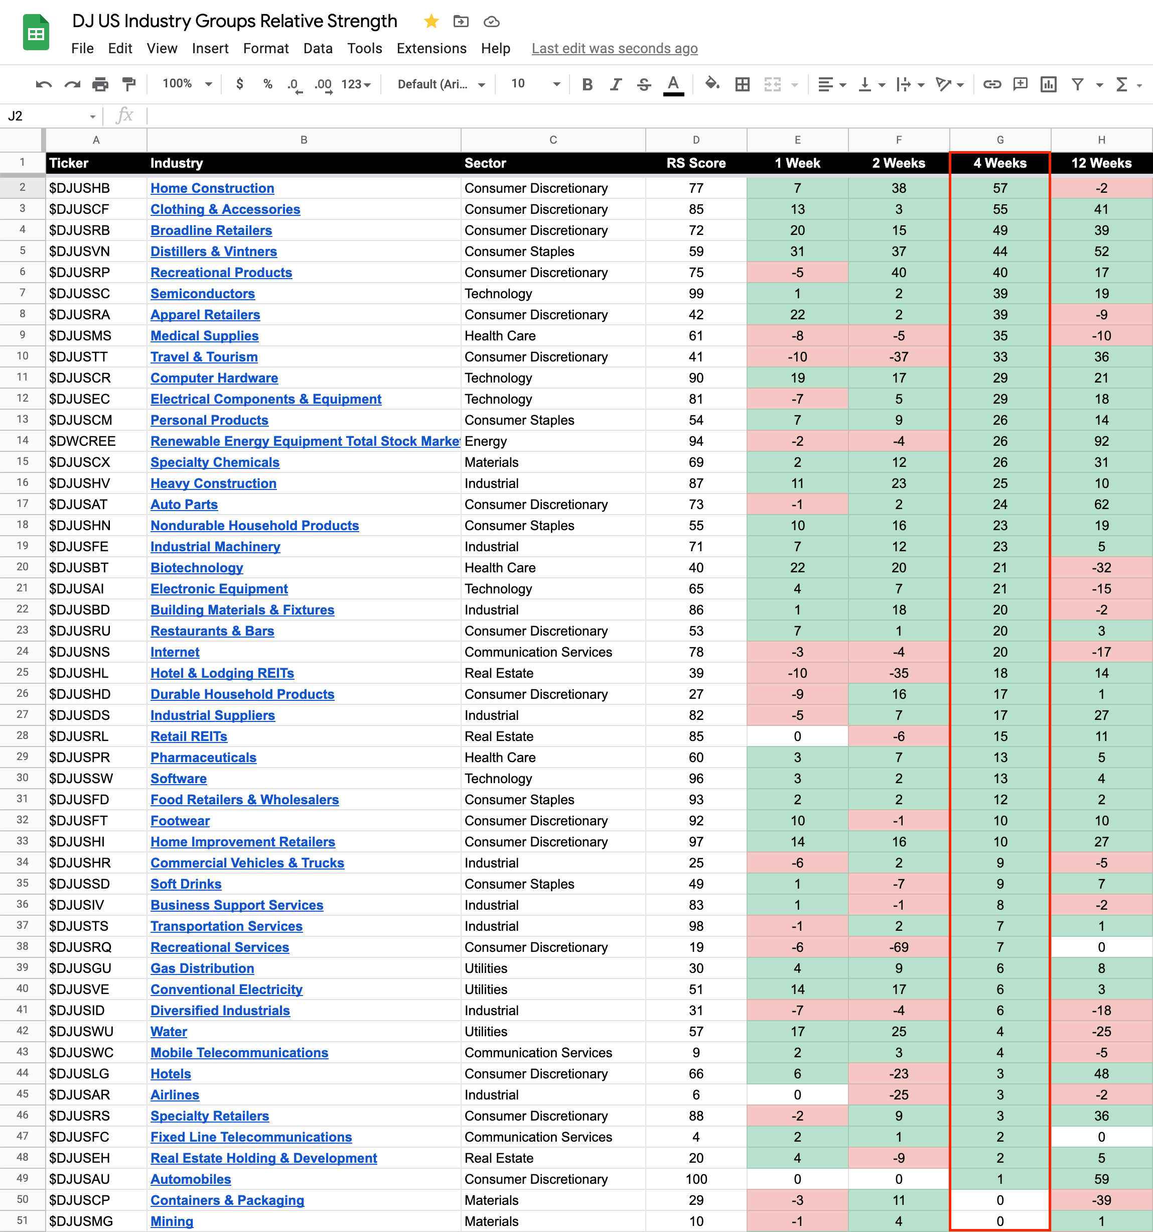Click the Insert chart icon
Screen dimensions: 1153x1232
coord(1048,84)
